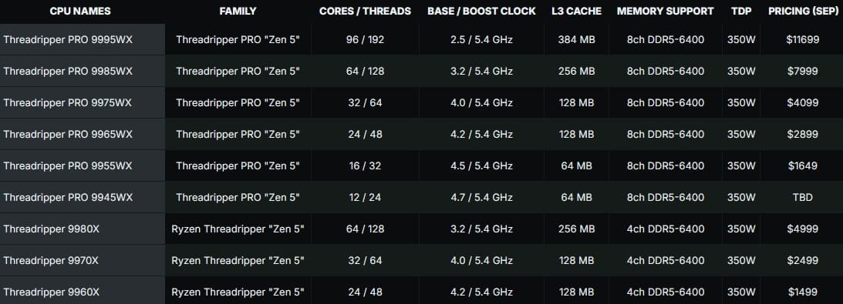Click the Threadripper PRO 9965WX name cell

click(83, 134)
